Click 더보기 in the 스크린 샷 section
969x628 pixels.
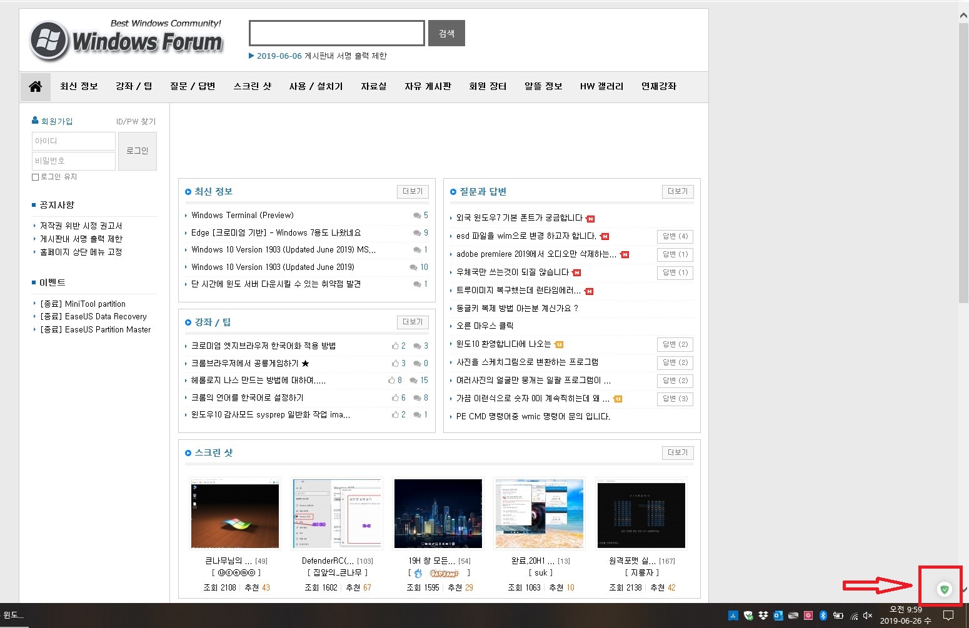[678, 452]
